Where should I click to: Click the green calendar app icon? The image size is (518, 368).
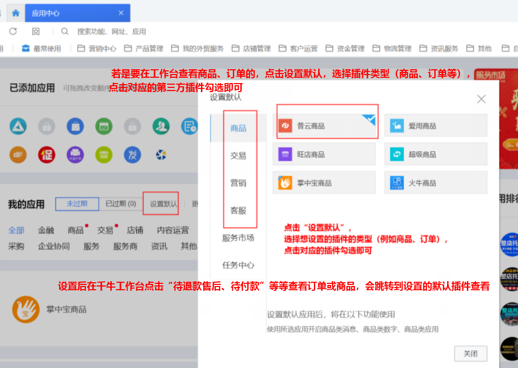[x=104, y=126]
